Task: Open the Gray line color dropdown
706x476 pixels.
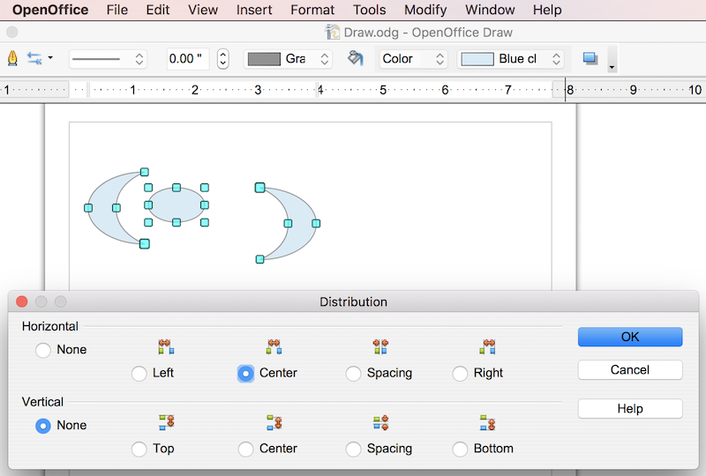Action: coord(289,59)
